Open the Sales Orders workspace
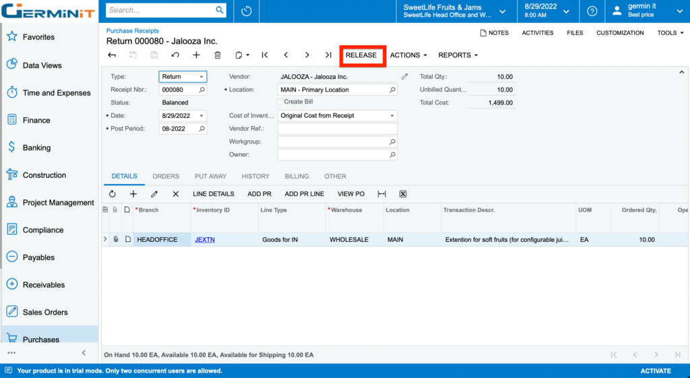 click(x=45, y=312)
